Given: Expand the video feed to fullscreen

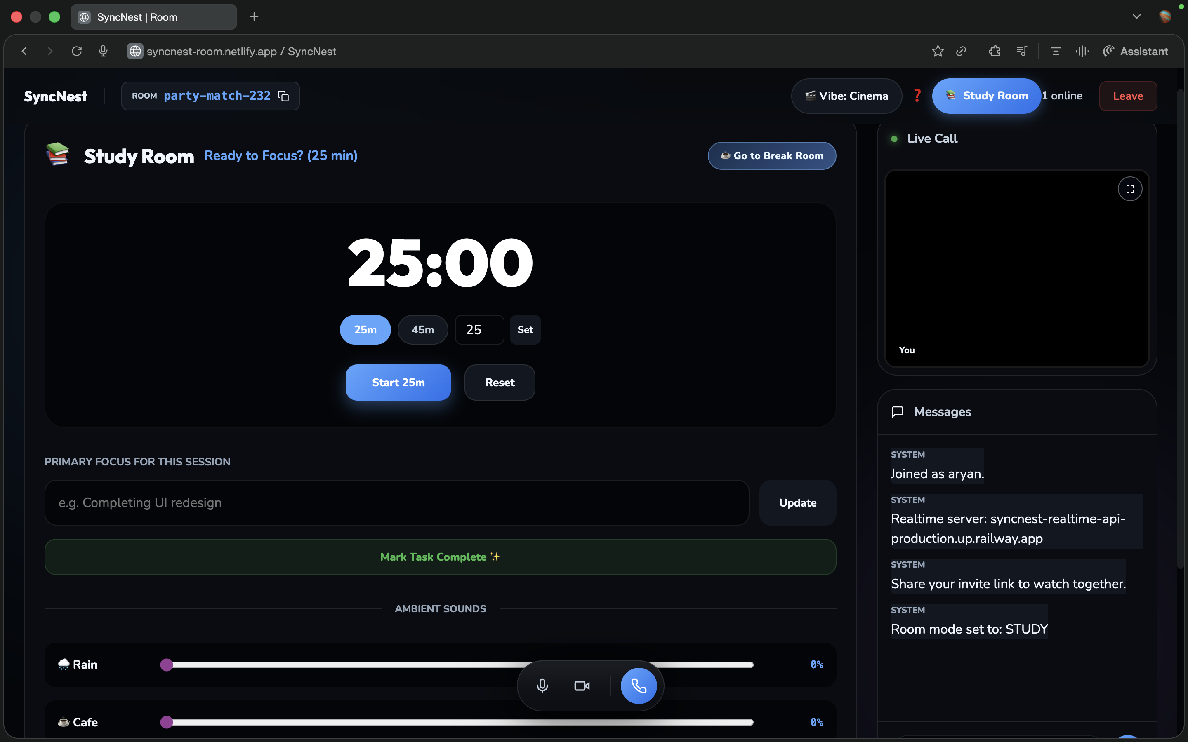Looking at the screenshot, I should click(1129, 188).
